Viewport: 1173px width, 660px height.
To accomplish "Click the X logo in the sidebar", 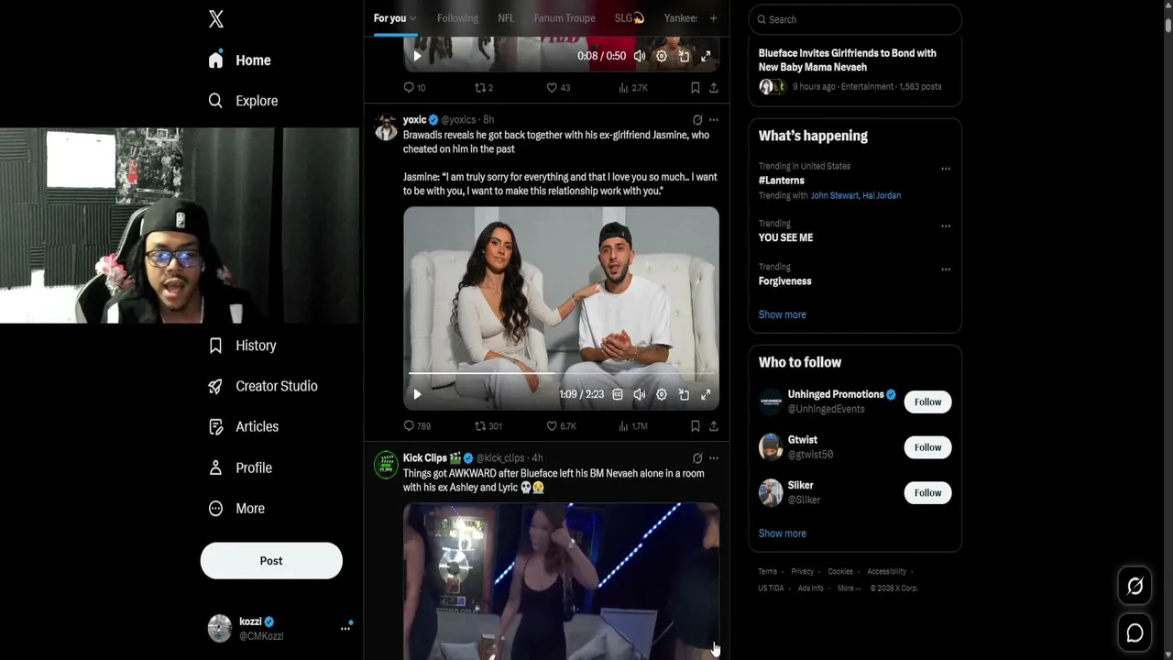I will (x=216, y=19).
